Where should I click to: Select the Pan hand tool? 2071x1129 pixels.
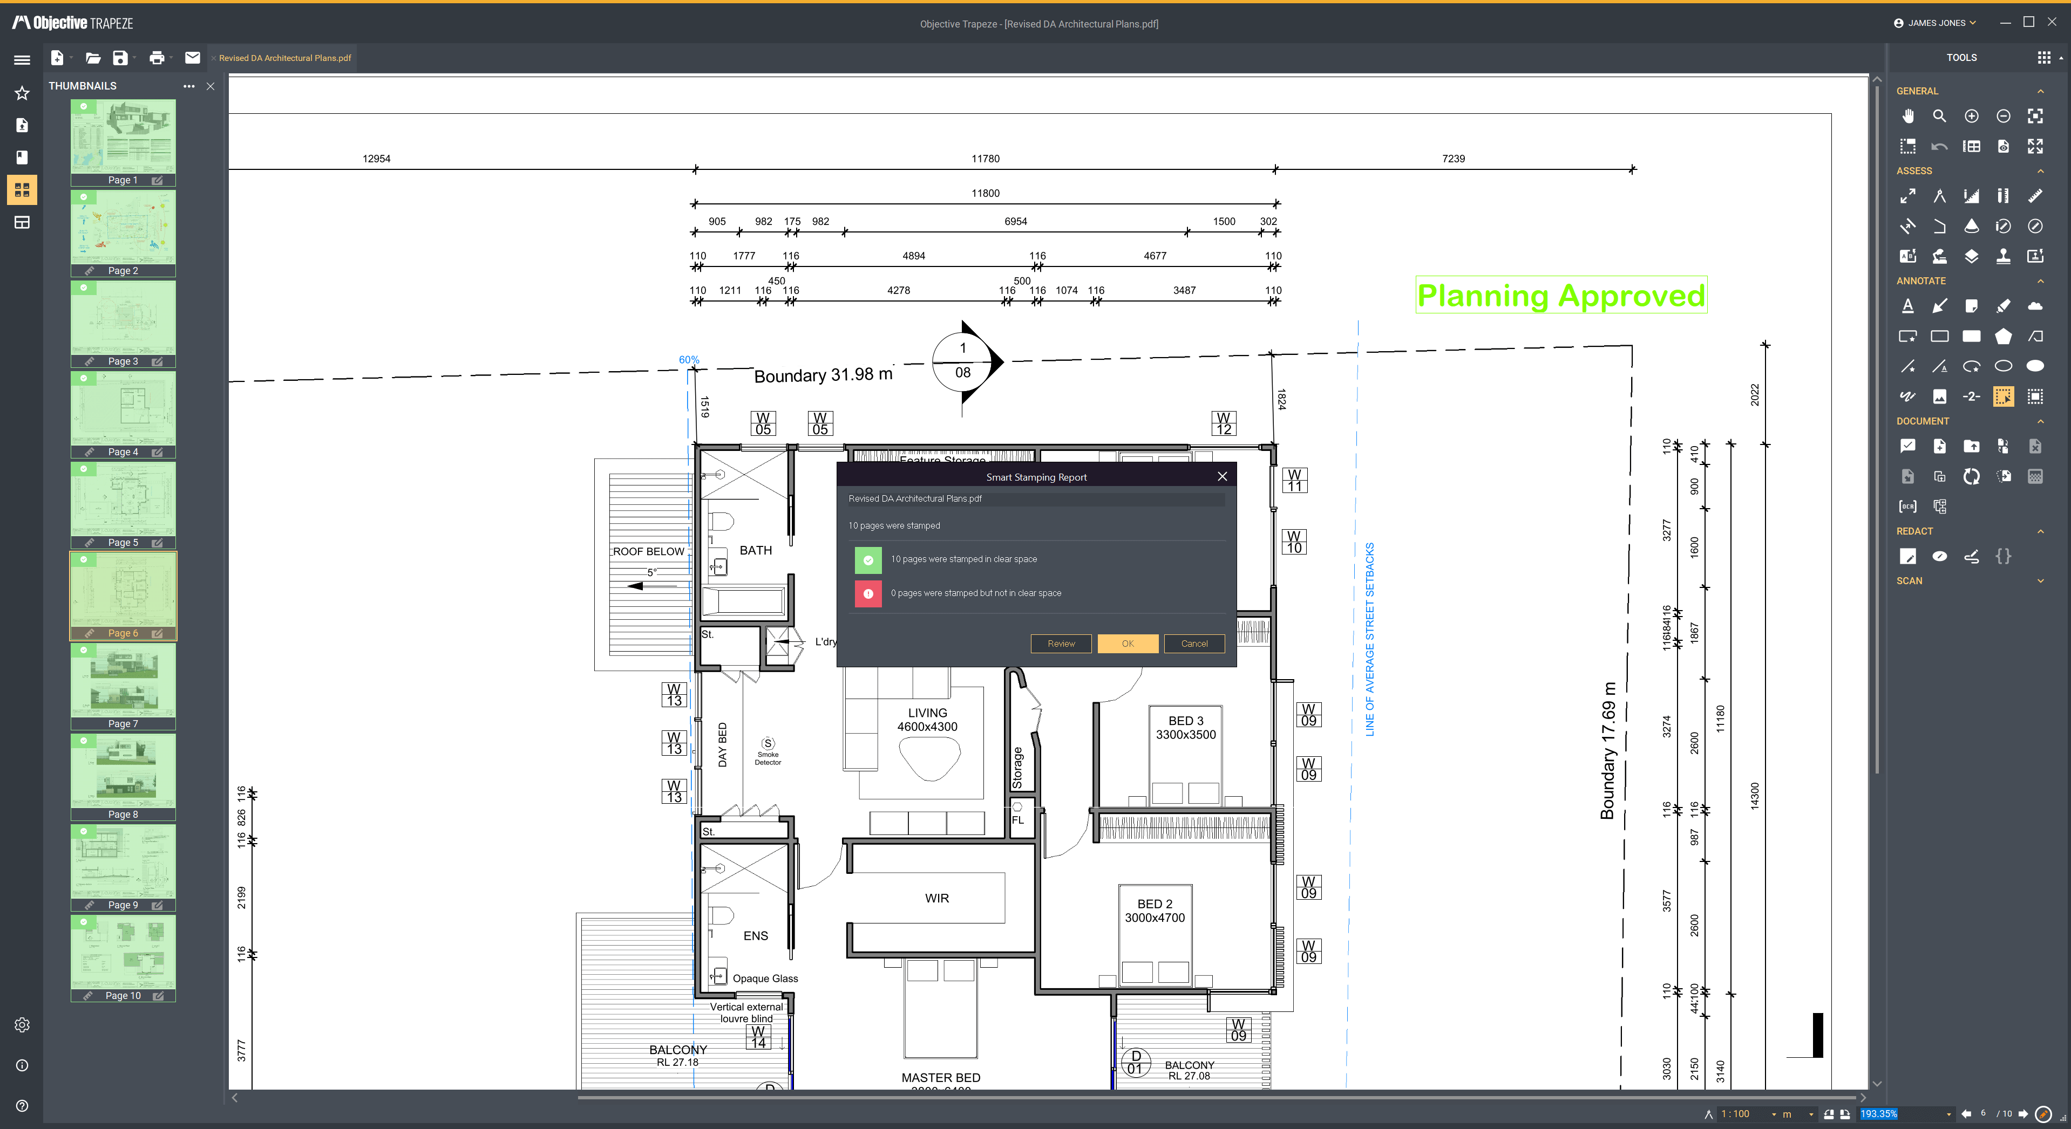pos(1908,116)
